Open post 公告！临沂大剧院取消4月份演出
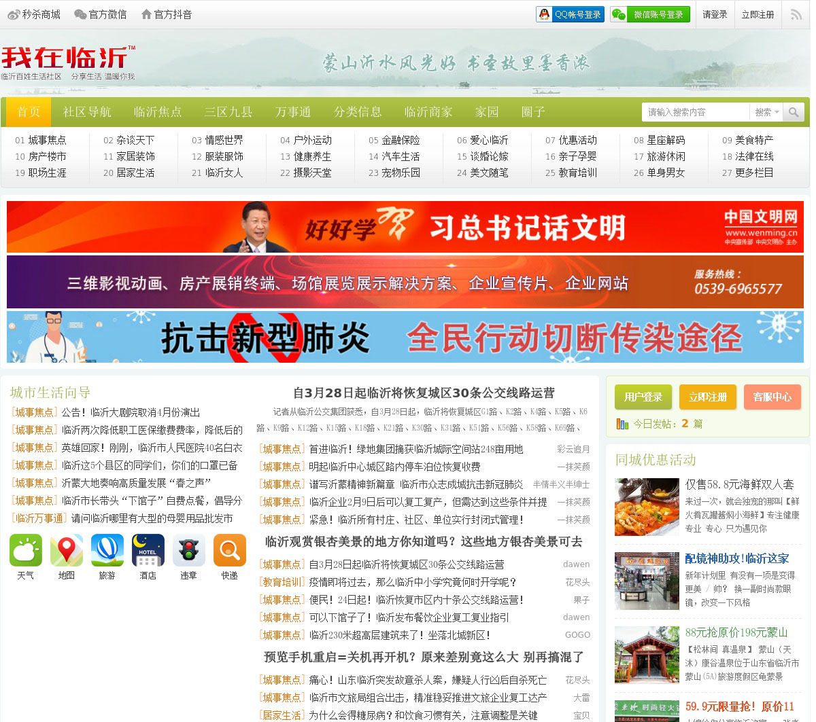 pos(131,412)
